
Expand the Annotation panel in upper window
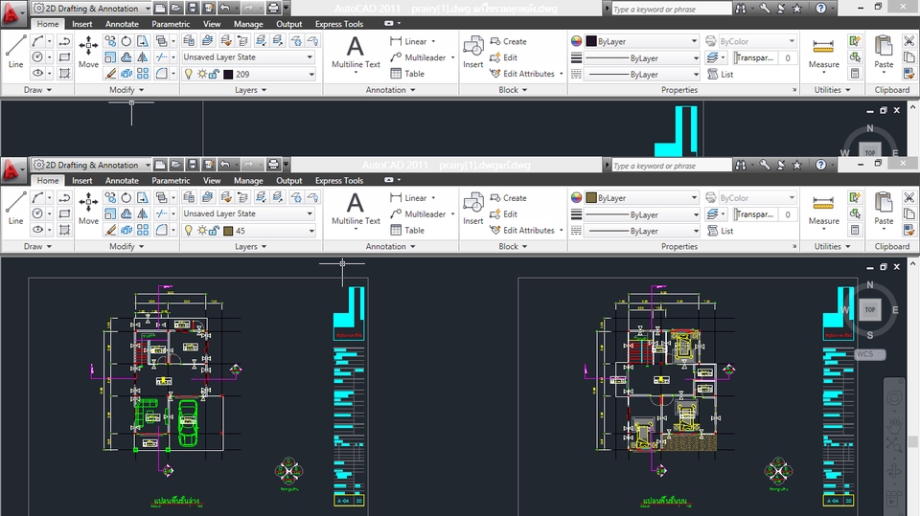click(390, 90)
